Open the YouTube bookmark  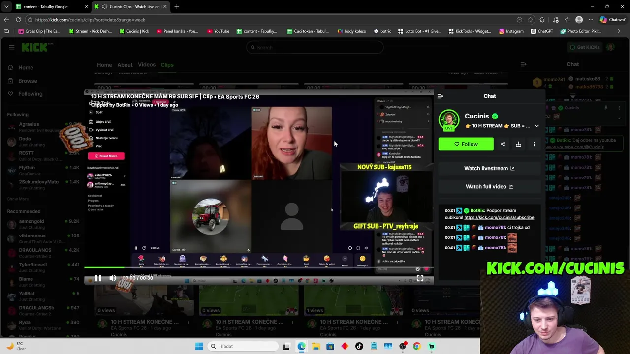(218, 31)
